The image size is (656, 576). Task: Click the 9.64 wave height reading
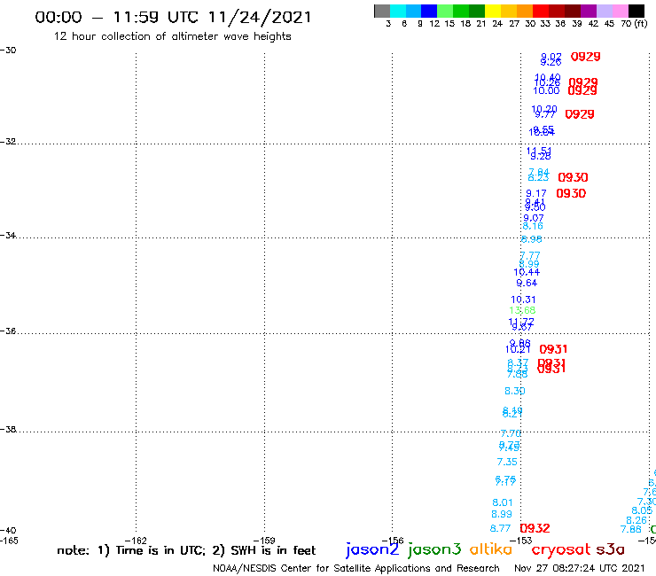click(527, 283)
